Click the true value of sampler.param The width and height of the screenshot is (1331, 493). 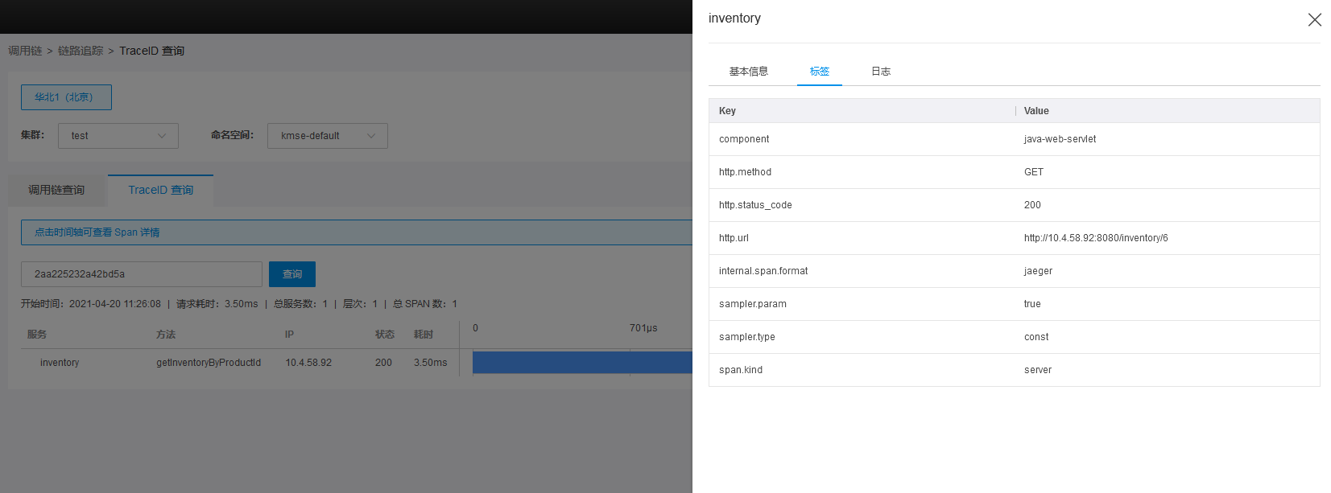tap(1032, 304)
